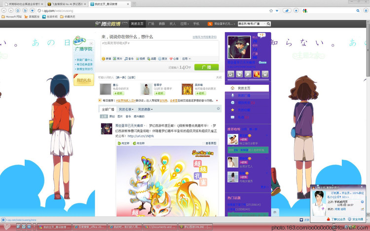Bookmark page with address bar star icon
The width and height of the screenshot is (370, 231).
[x=271, y=11]
